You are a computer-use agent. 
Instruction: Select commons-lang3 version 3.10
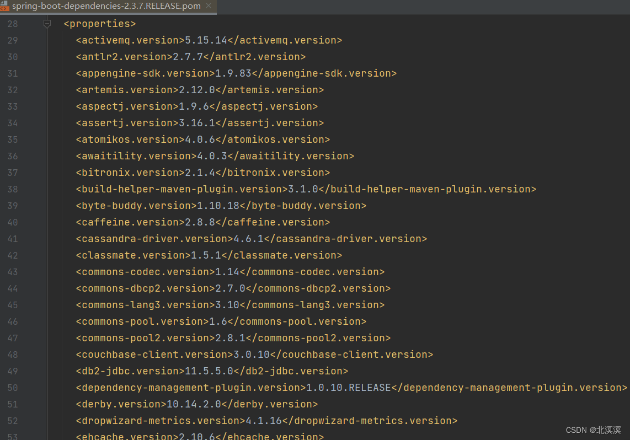coord(226,304)
